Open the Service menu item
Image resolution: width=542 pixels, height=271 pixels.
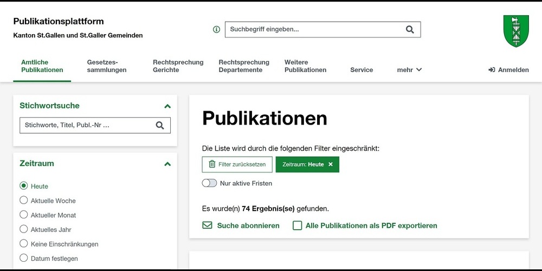pos(362,70)
